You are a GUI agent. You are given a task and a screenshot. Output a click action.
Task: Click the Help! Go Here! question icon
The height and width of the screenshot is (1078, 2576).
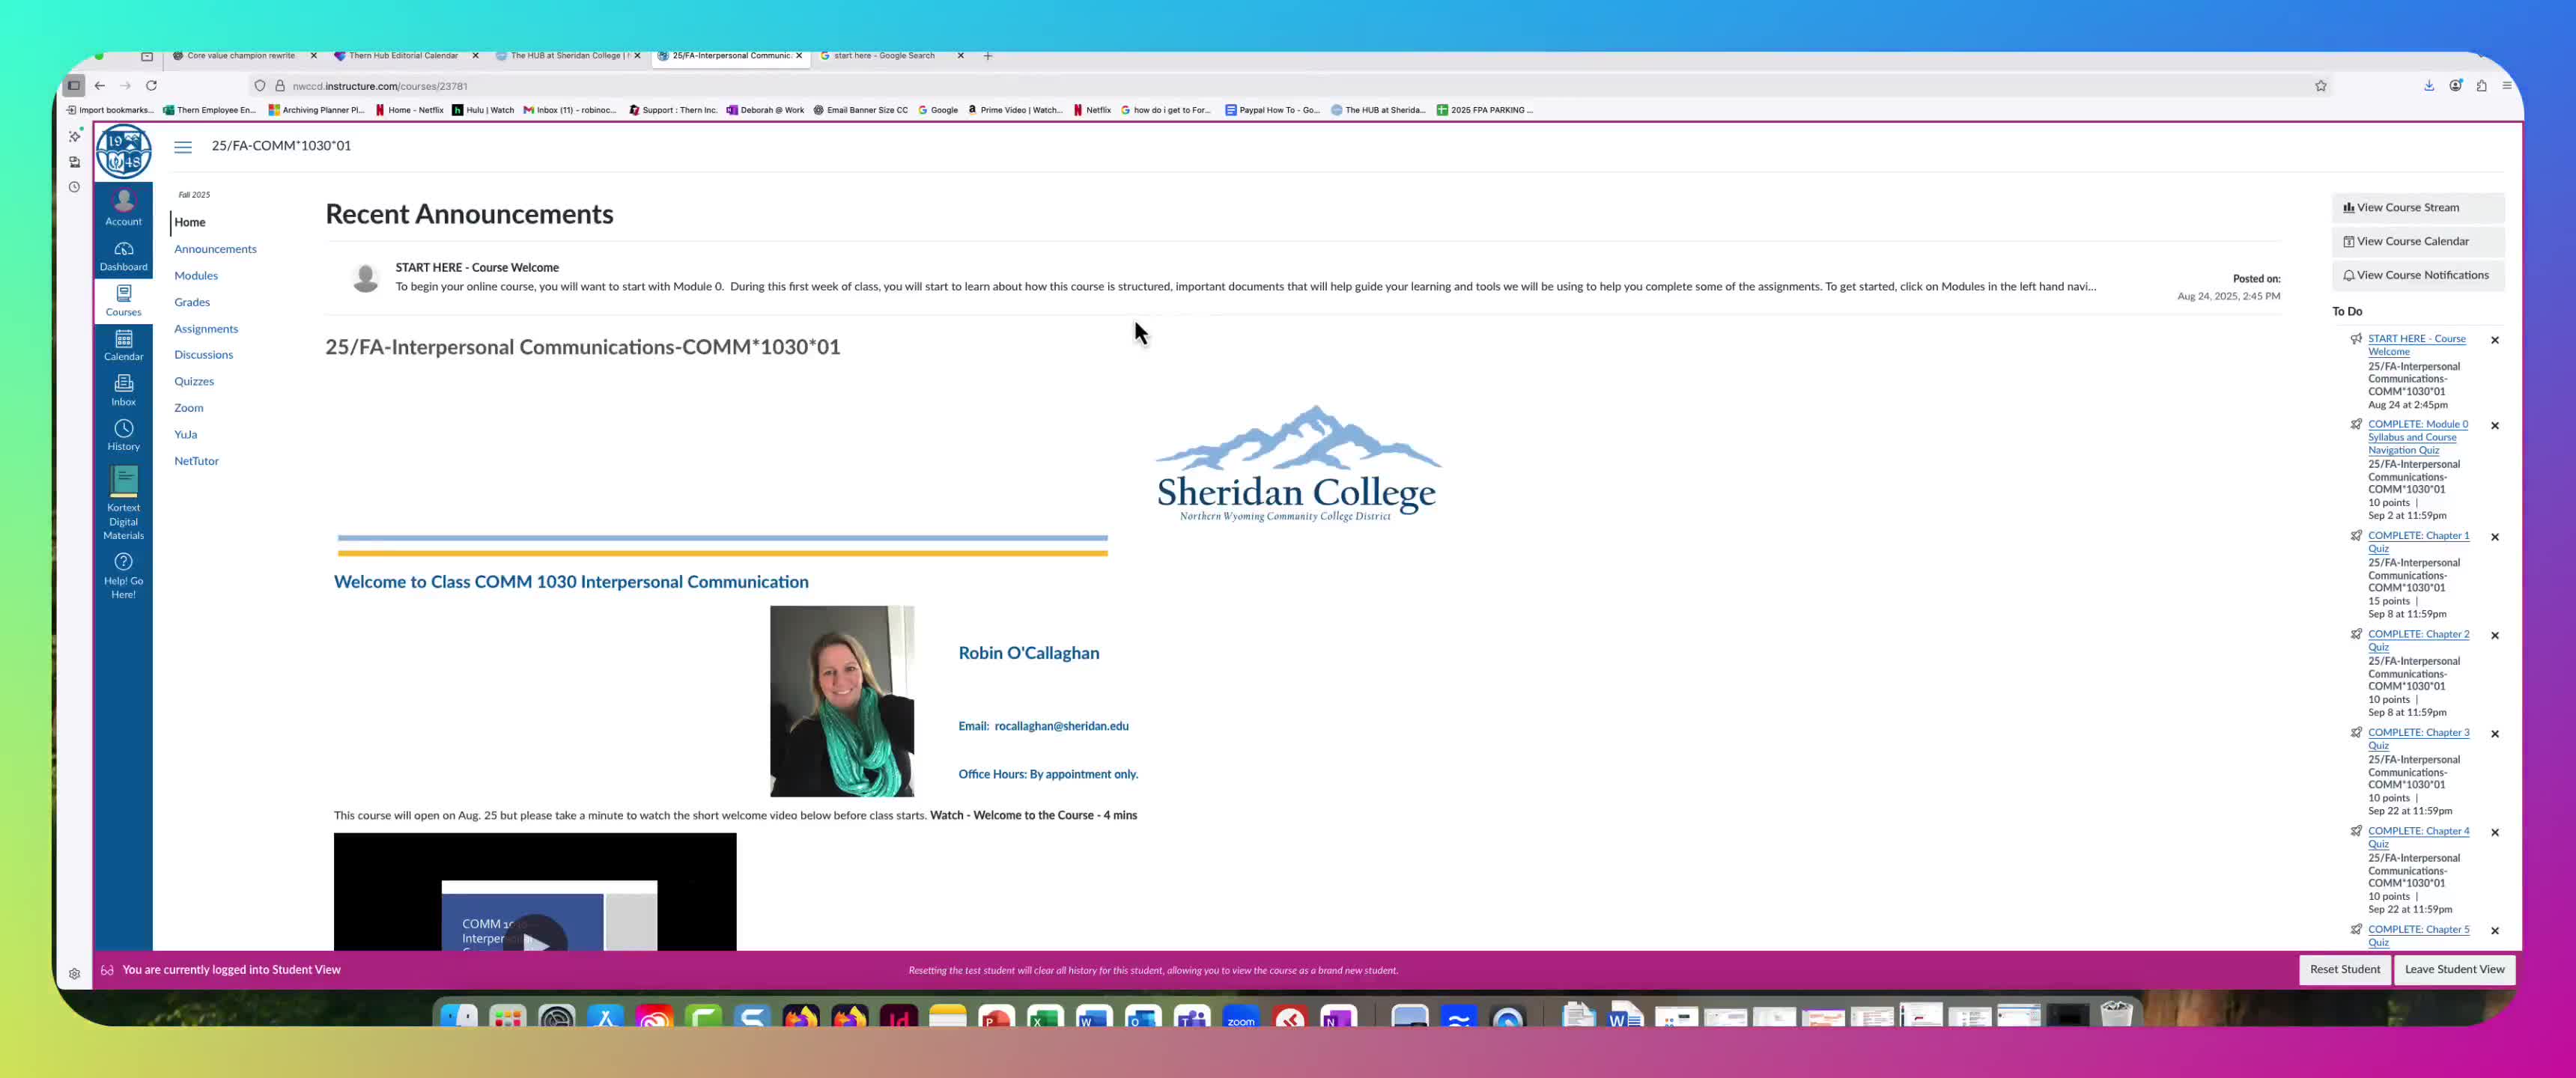tap(123, 561)
